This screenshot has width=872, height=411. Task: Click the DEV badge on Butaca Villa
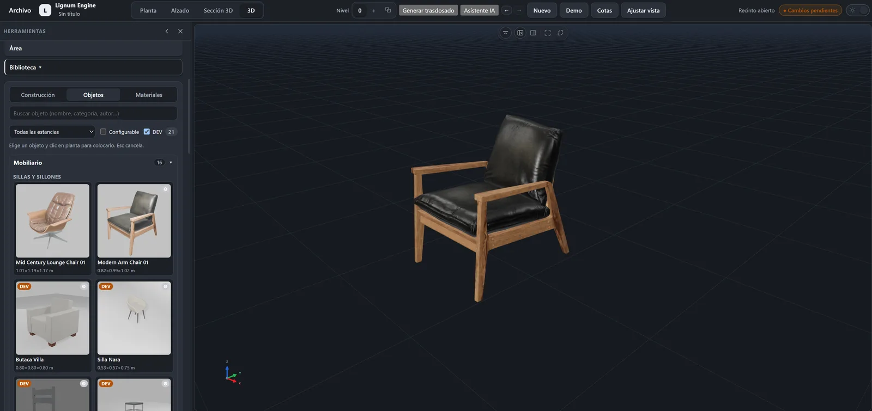click(25, 286)
